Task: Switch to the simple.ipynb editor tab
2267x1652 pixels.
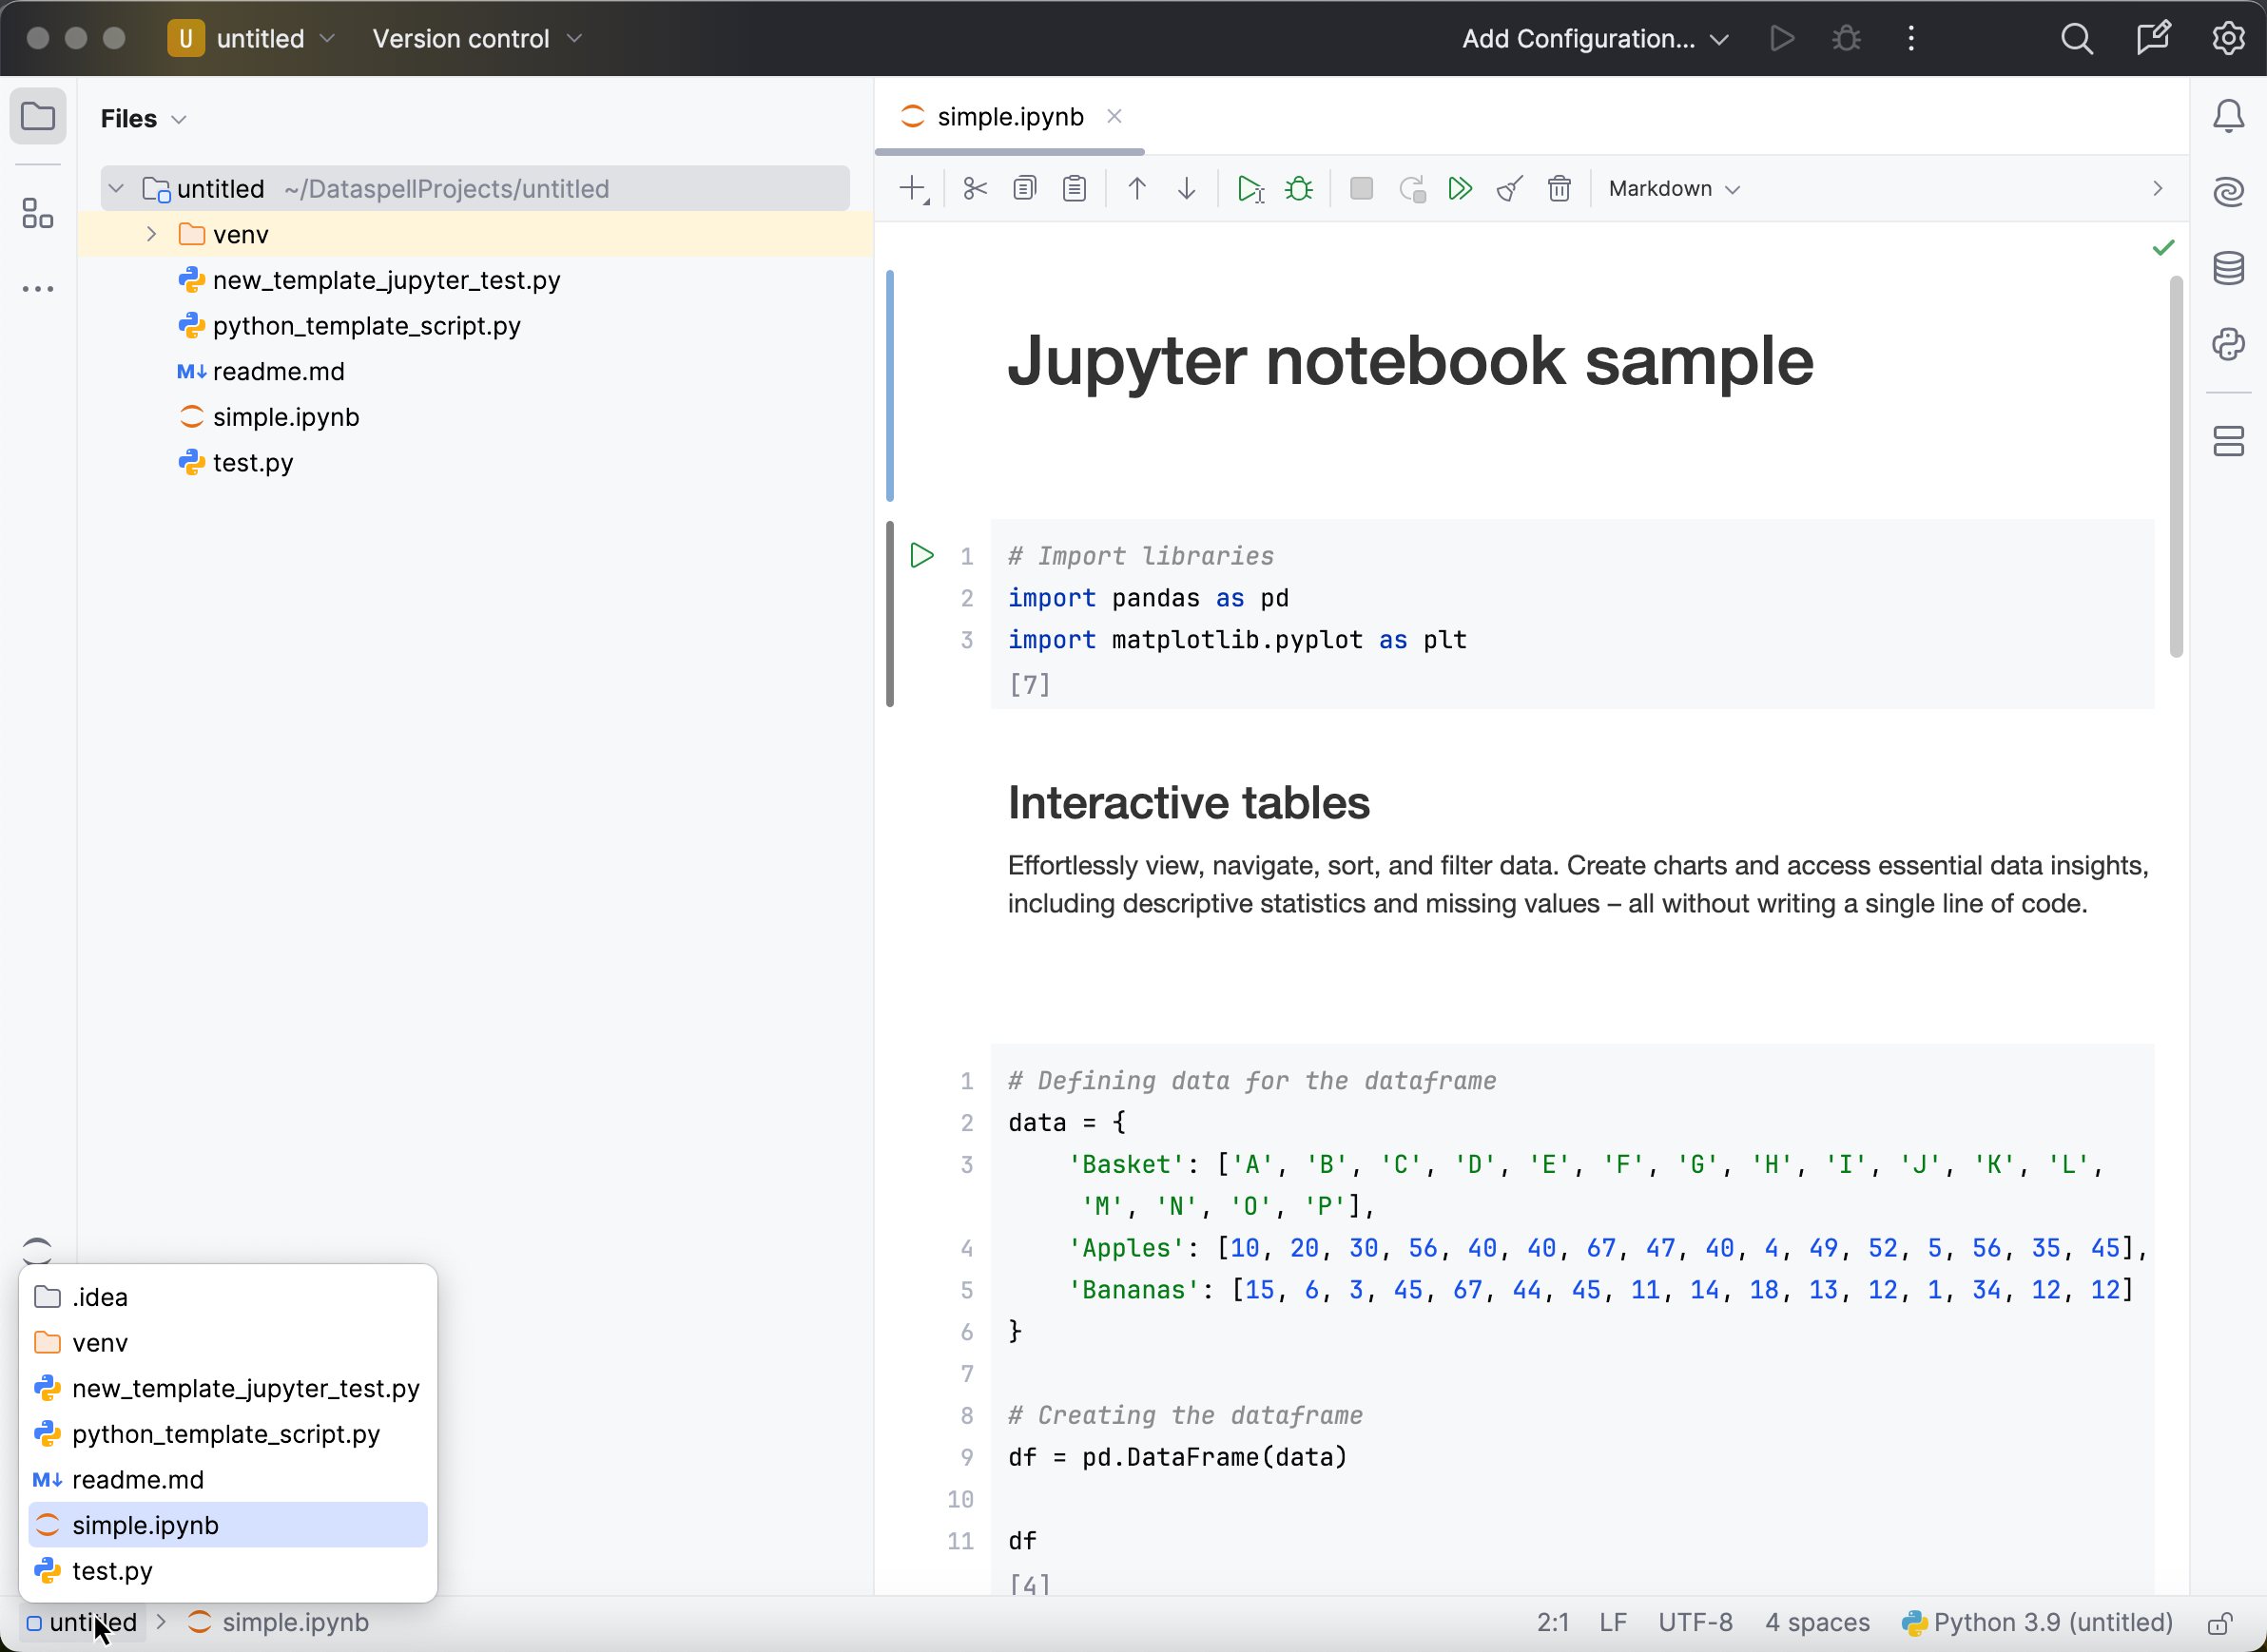Action: (1010, 117)
